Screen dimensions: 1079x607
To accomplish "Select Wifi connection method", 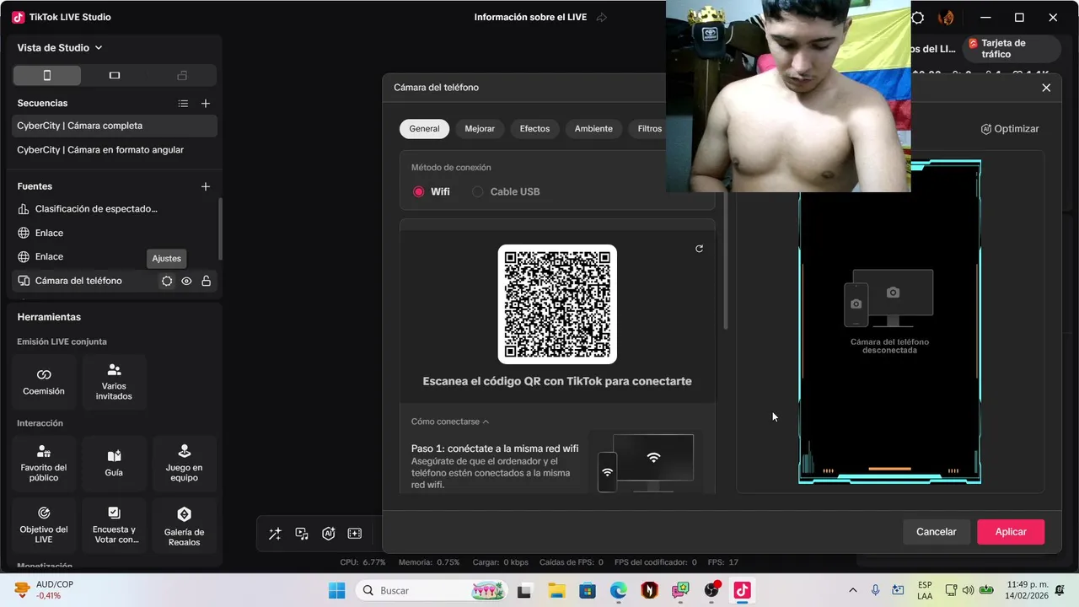I will pyautogui.click(x=432, y=191).
